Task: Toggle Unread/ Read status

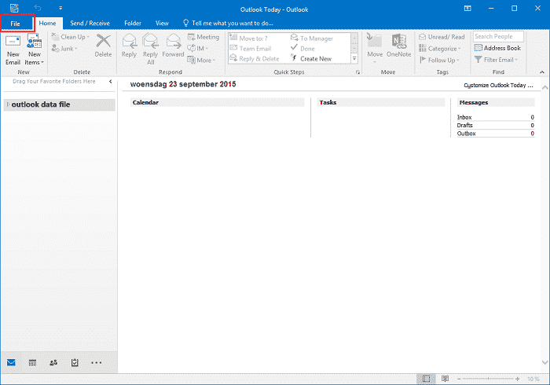Action: pyautogui.click(x=442, y=37)
